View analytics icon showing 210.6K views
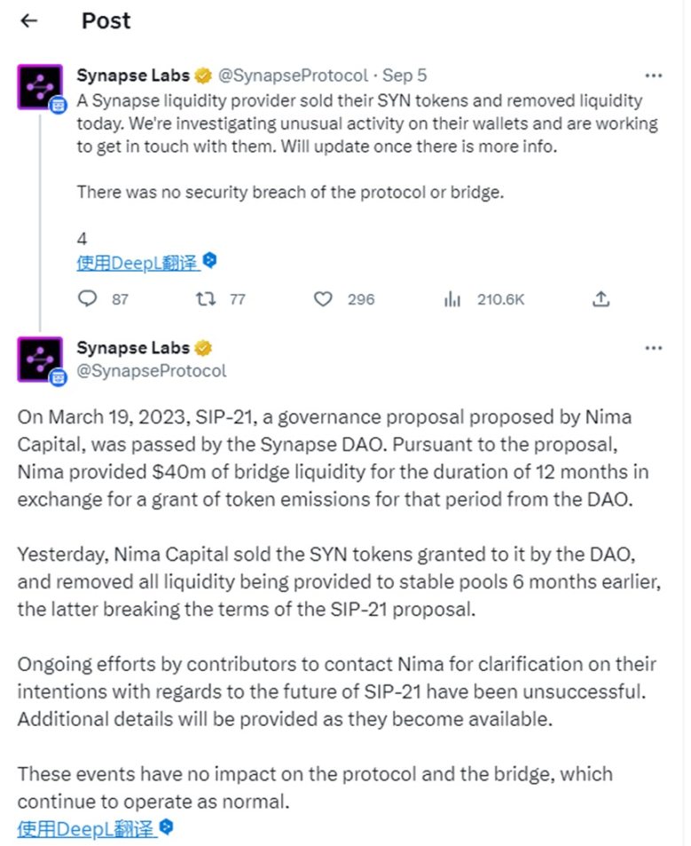The image size is (691, 846). click(452, 299)
